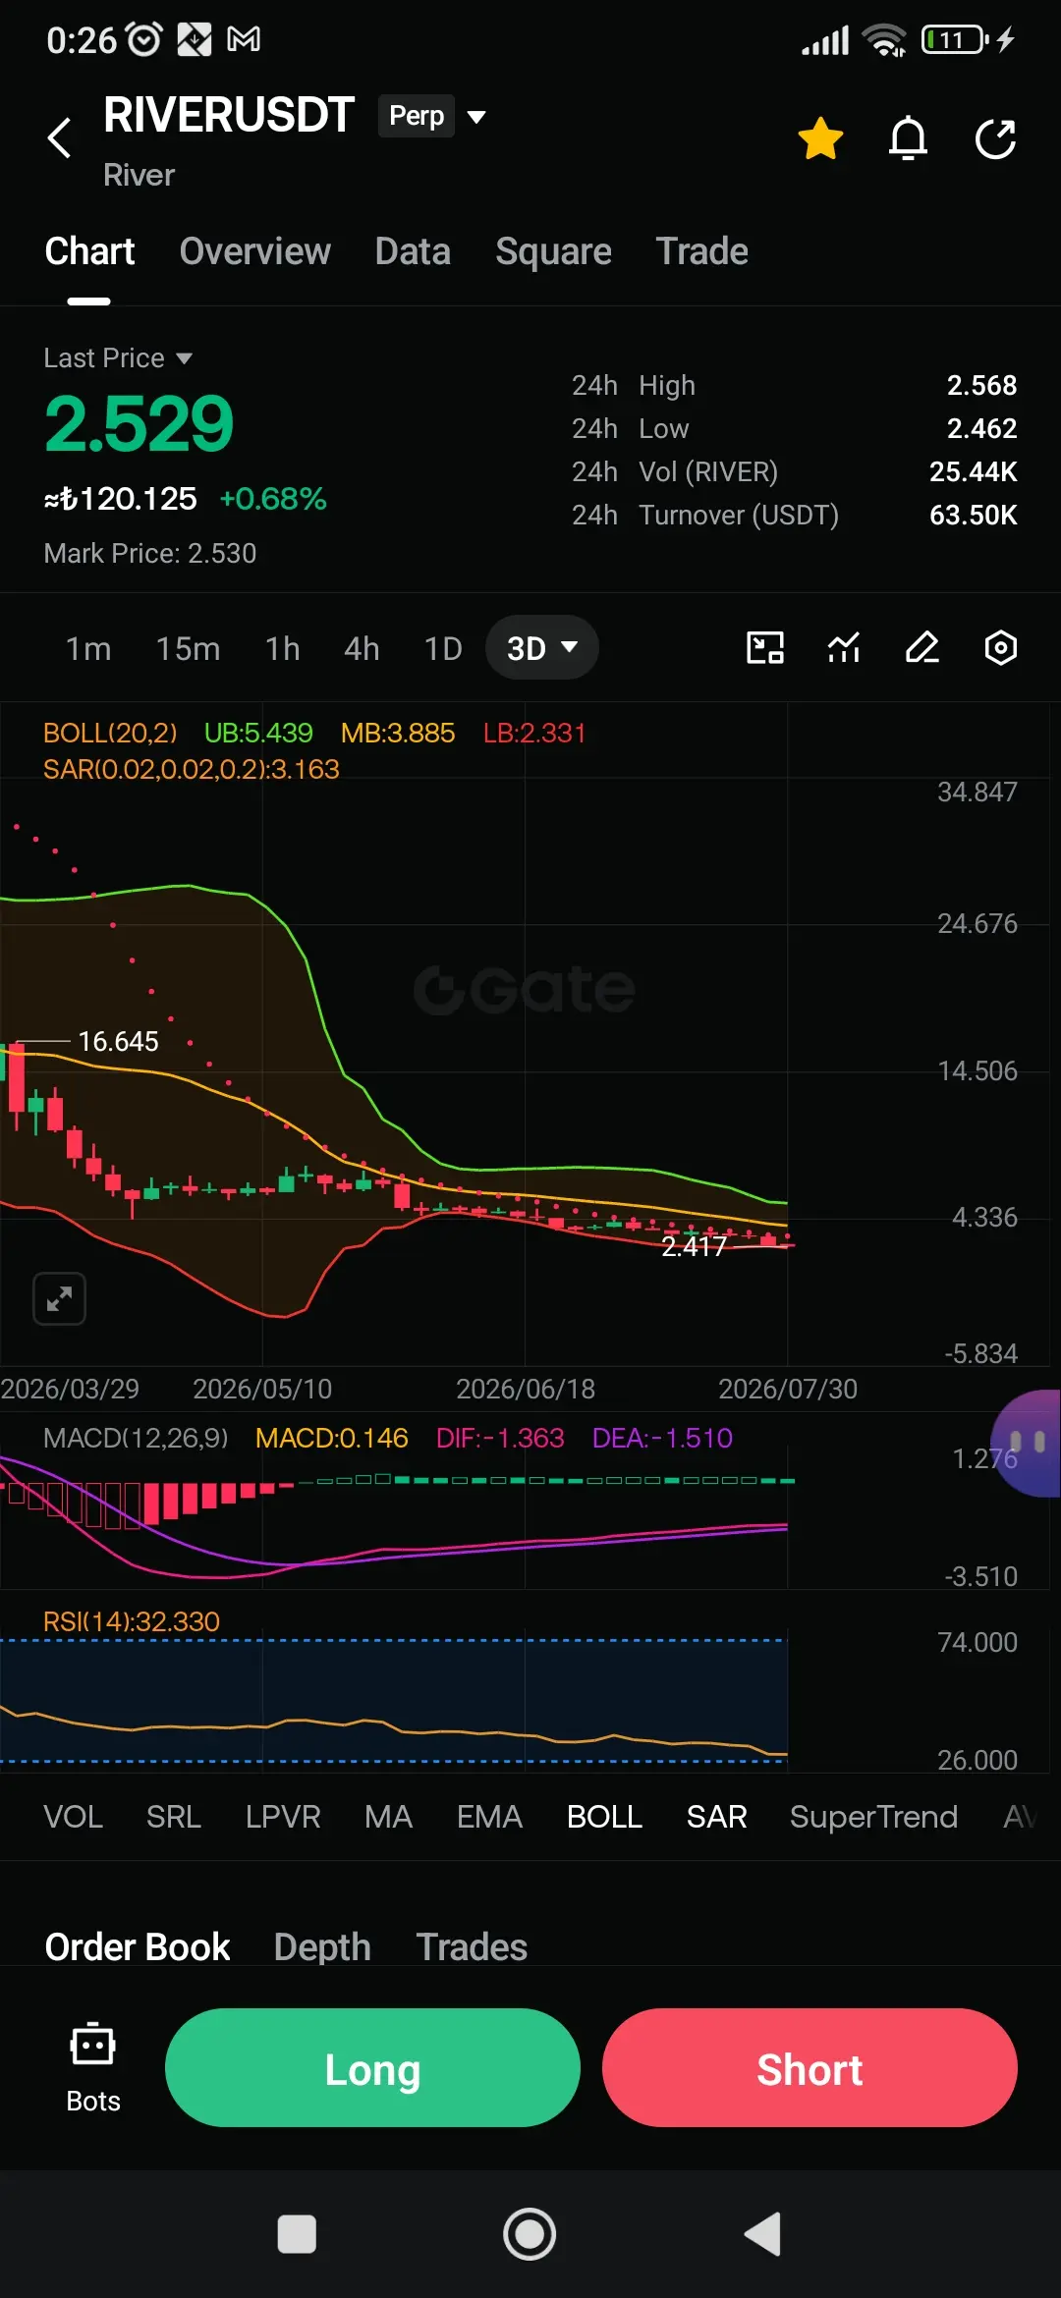Image resolution: width=1061 pixels, height=2298 pixels.
Task: Tap the 2.417 low marker on chart
Action: [x=694, y=1246]
